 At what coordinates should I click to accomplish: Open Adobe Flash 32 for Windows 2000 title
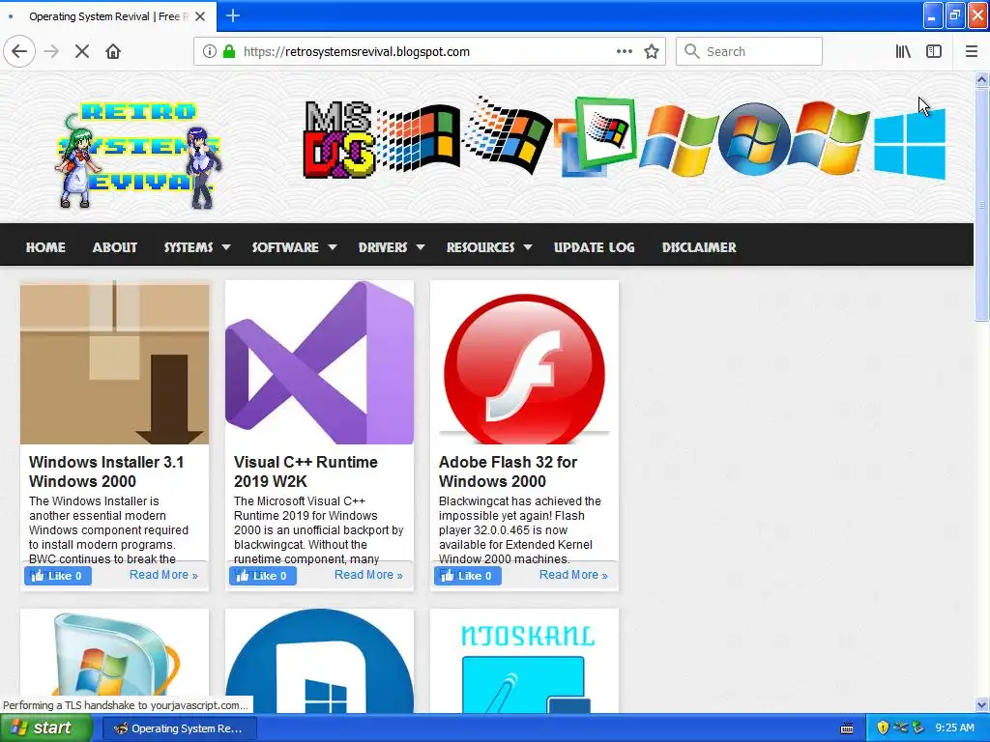(x=508, y=471)
